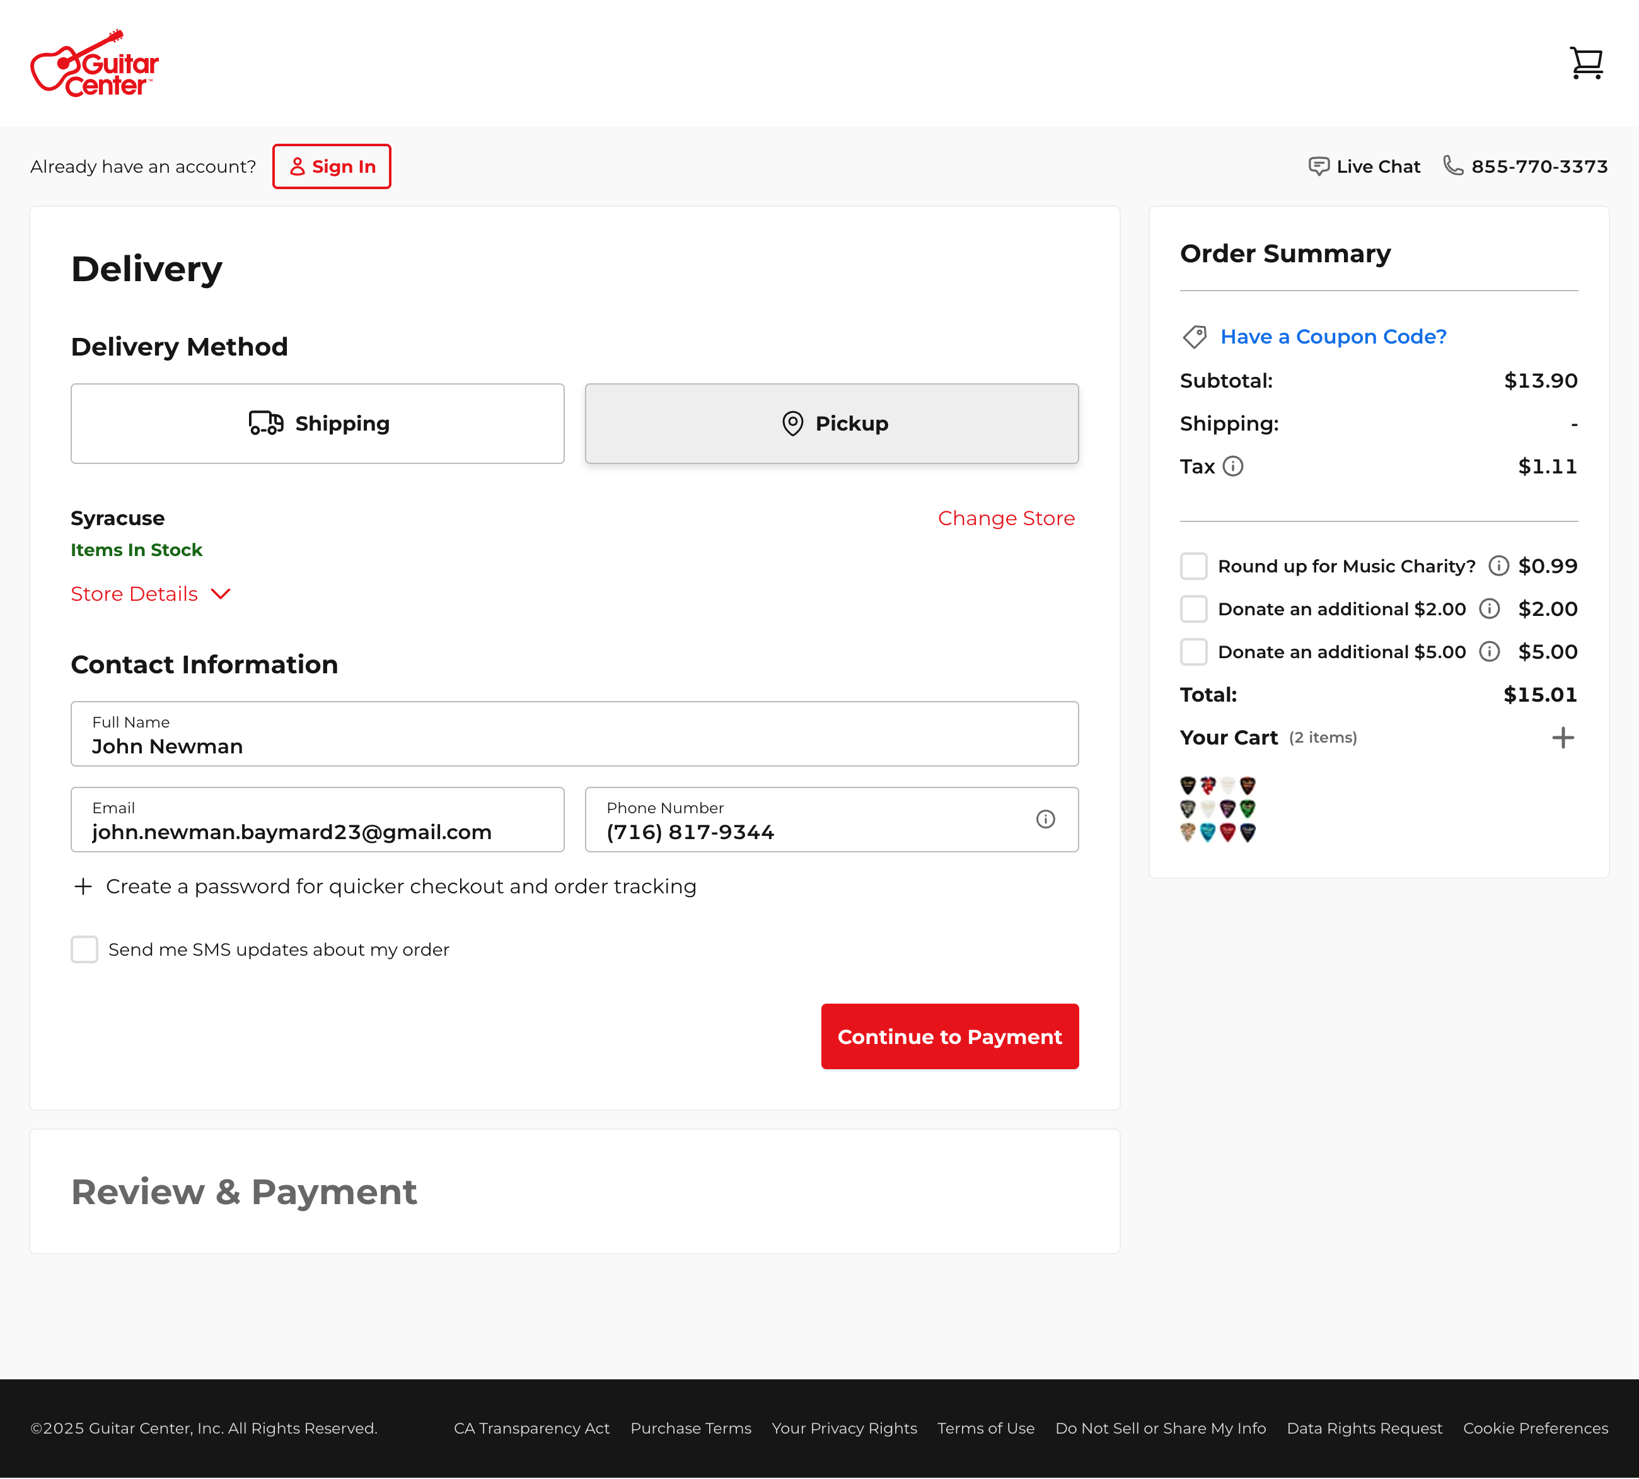
Task: Start a Live Chat session
Action: (1364, 166)
